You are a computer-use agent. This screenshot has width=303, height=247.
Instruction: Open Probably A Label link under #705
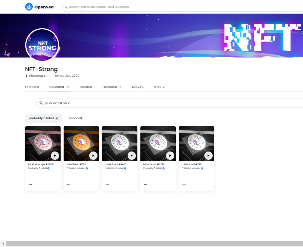coord(76,168)
